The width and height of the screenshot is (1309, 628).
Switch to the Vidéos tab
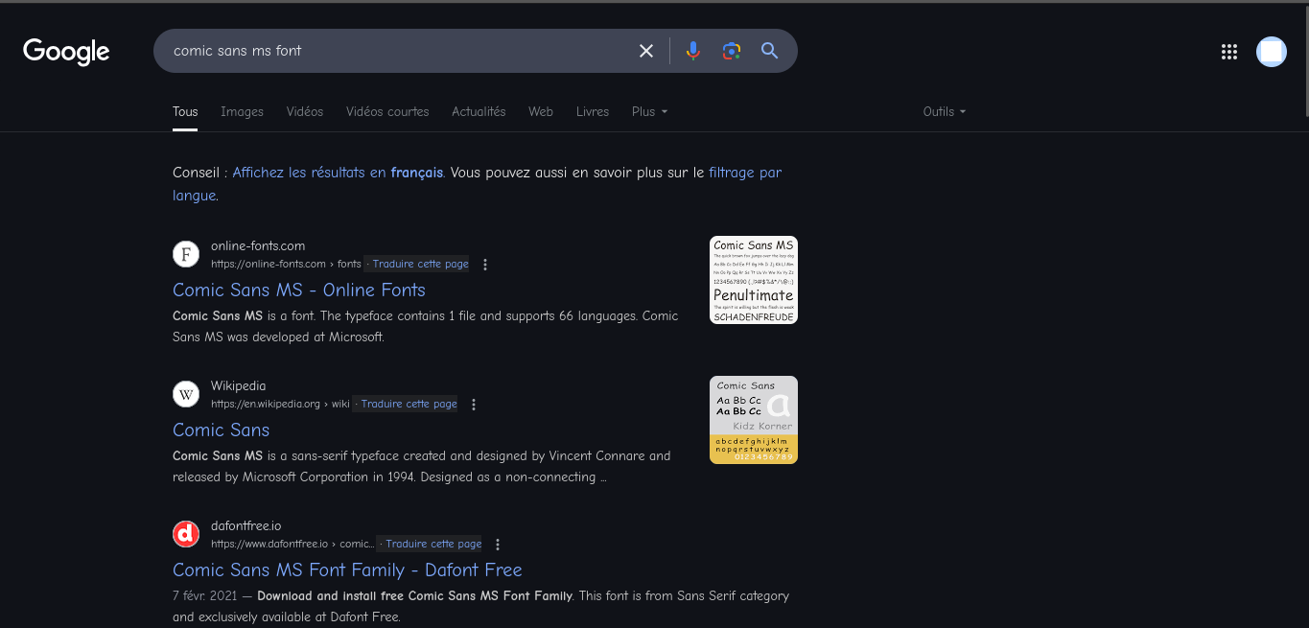305,112
